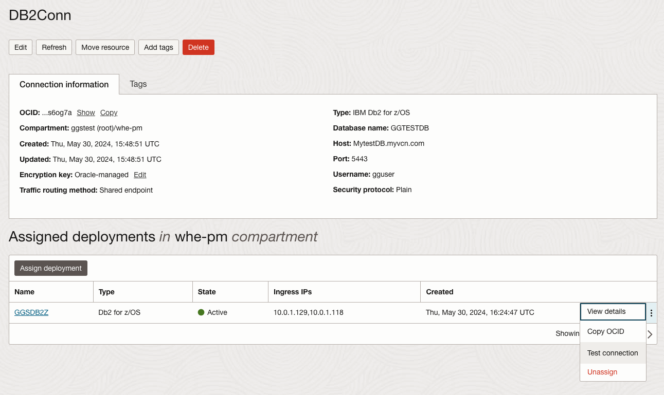664x395 pixels.
Task: Show the full OCID value
Action: point(86,112)
